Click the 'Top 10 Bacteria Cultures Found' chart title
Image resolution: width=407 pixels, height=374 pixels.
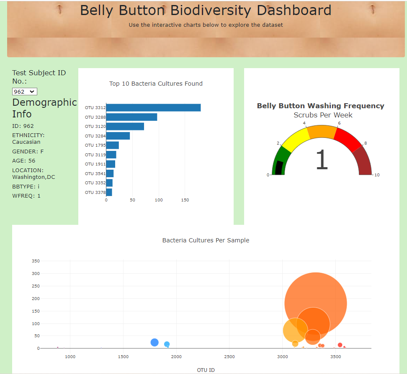[156, 84]
